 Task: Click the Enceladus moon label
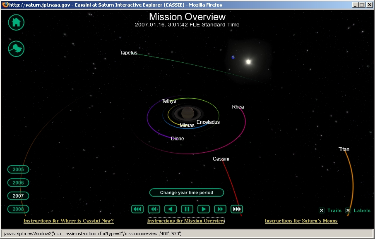[208, 122]
